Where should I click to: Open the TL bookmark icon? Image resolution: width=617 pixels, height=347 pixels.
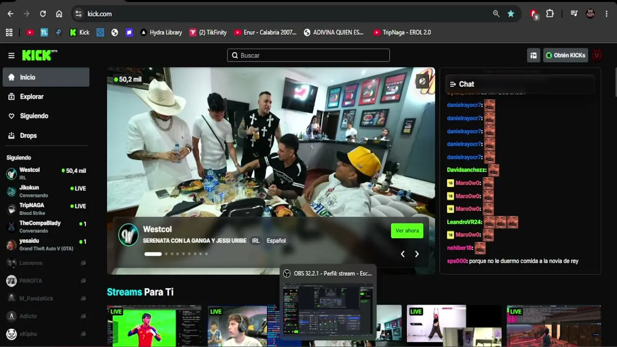click(44, 32)
